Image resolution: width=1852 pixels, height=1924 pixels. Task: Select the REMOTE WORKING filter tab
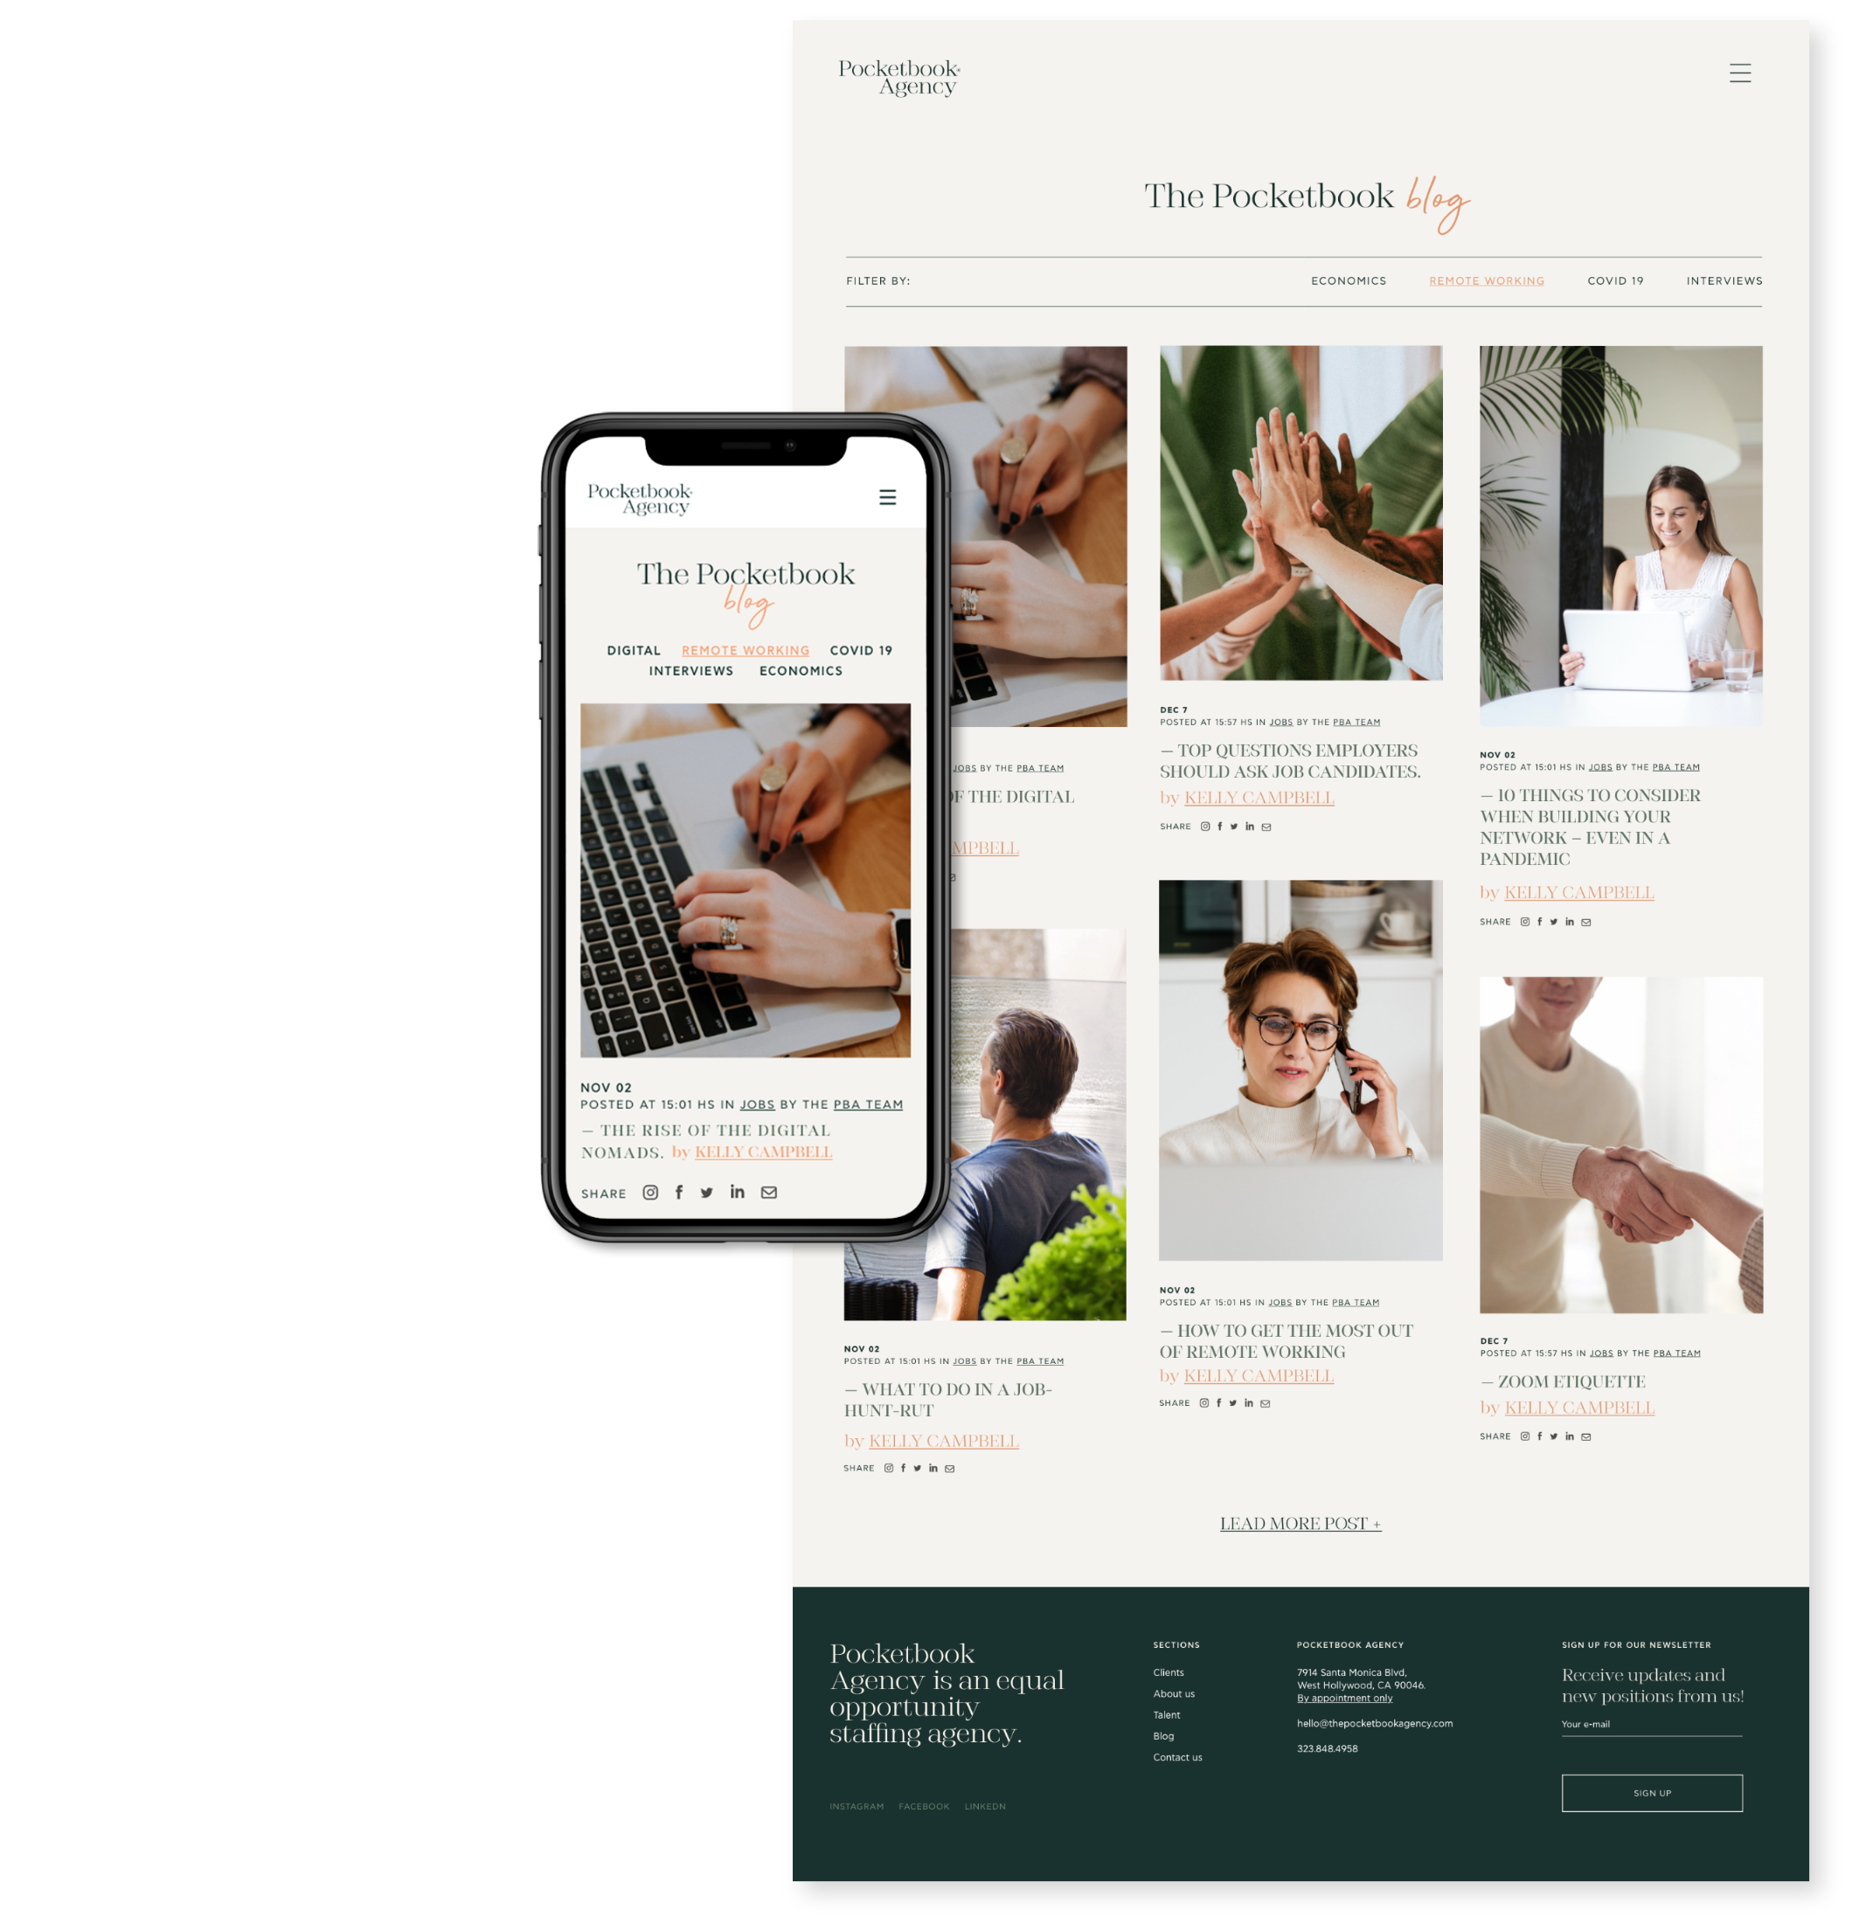click(x=1482, y=280)
